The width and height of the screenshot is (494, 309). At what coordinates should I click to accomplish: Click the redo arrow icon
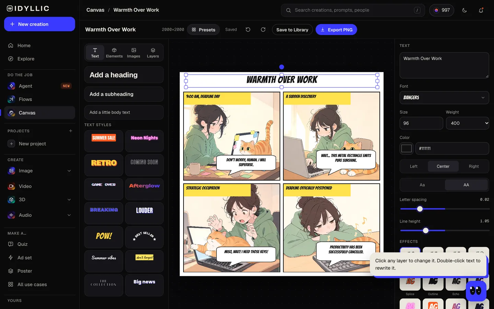[263, 30]
